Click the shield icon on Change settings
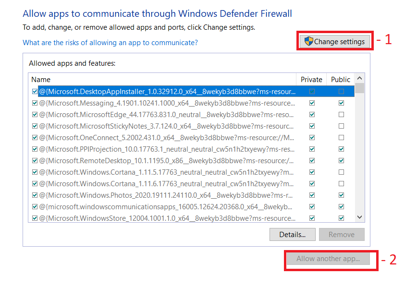The image size is (405, 287). [x=309, y=42]
